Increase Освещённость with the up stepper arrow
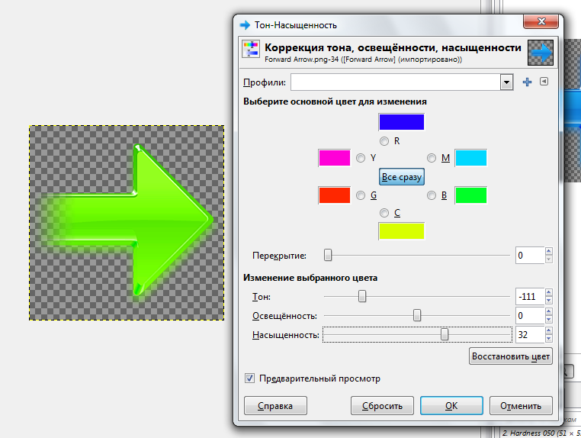This screenshot has height=438, width=581. [x=549, y=311]
